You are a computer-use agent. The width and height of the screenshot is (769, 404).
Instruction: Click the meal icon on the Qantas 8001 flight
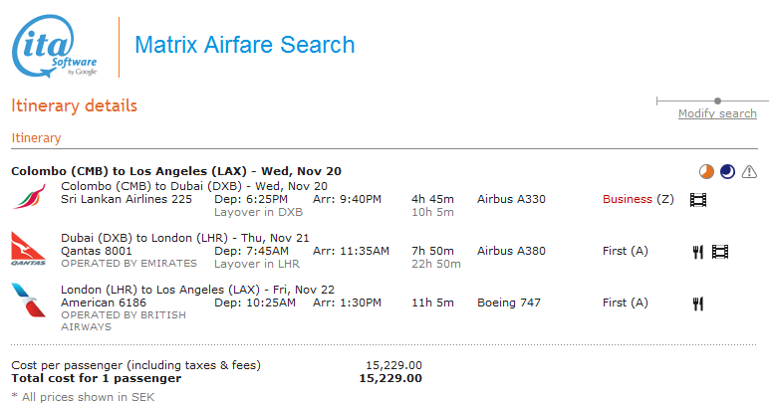pos(698,252)
